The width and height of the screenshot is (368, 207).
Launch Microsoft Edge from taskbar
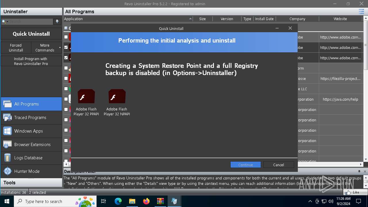pyautogui.click(x=118, y=201)
